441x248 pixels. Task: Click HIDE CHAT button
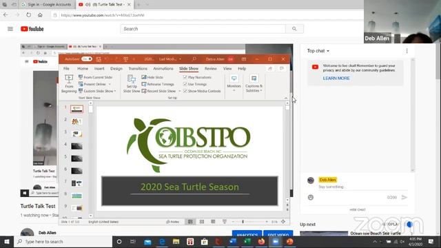358,209
